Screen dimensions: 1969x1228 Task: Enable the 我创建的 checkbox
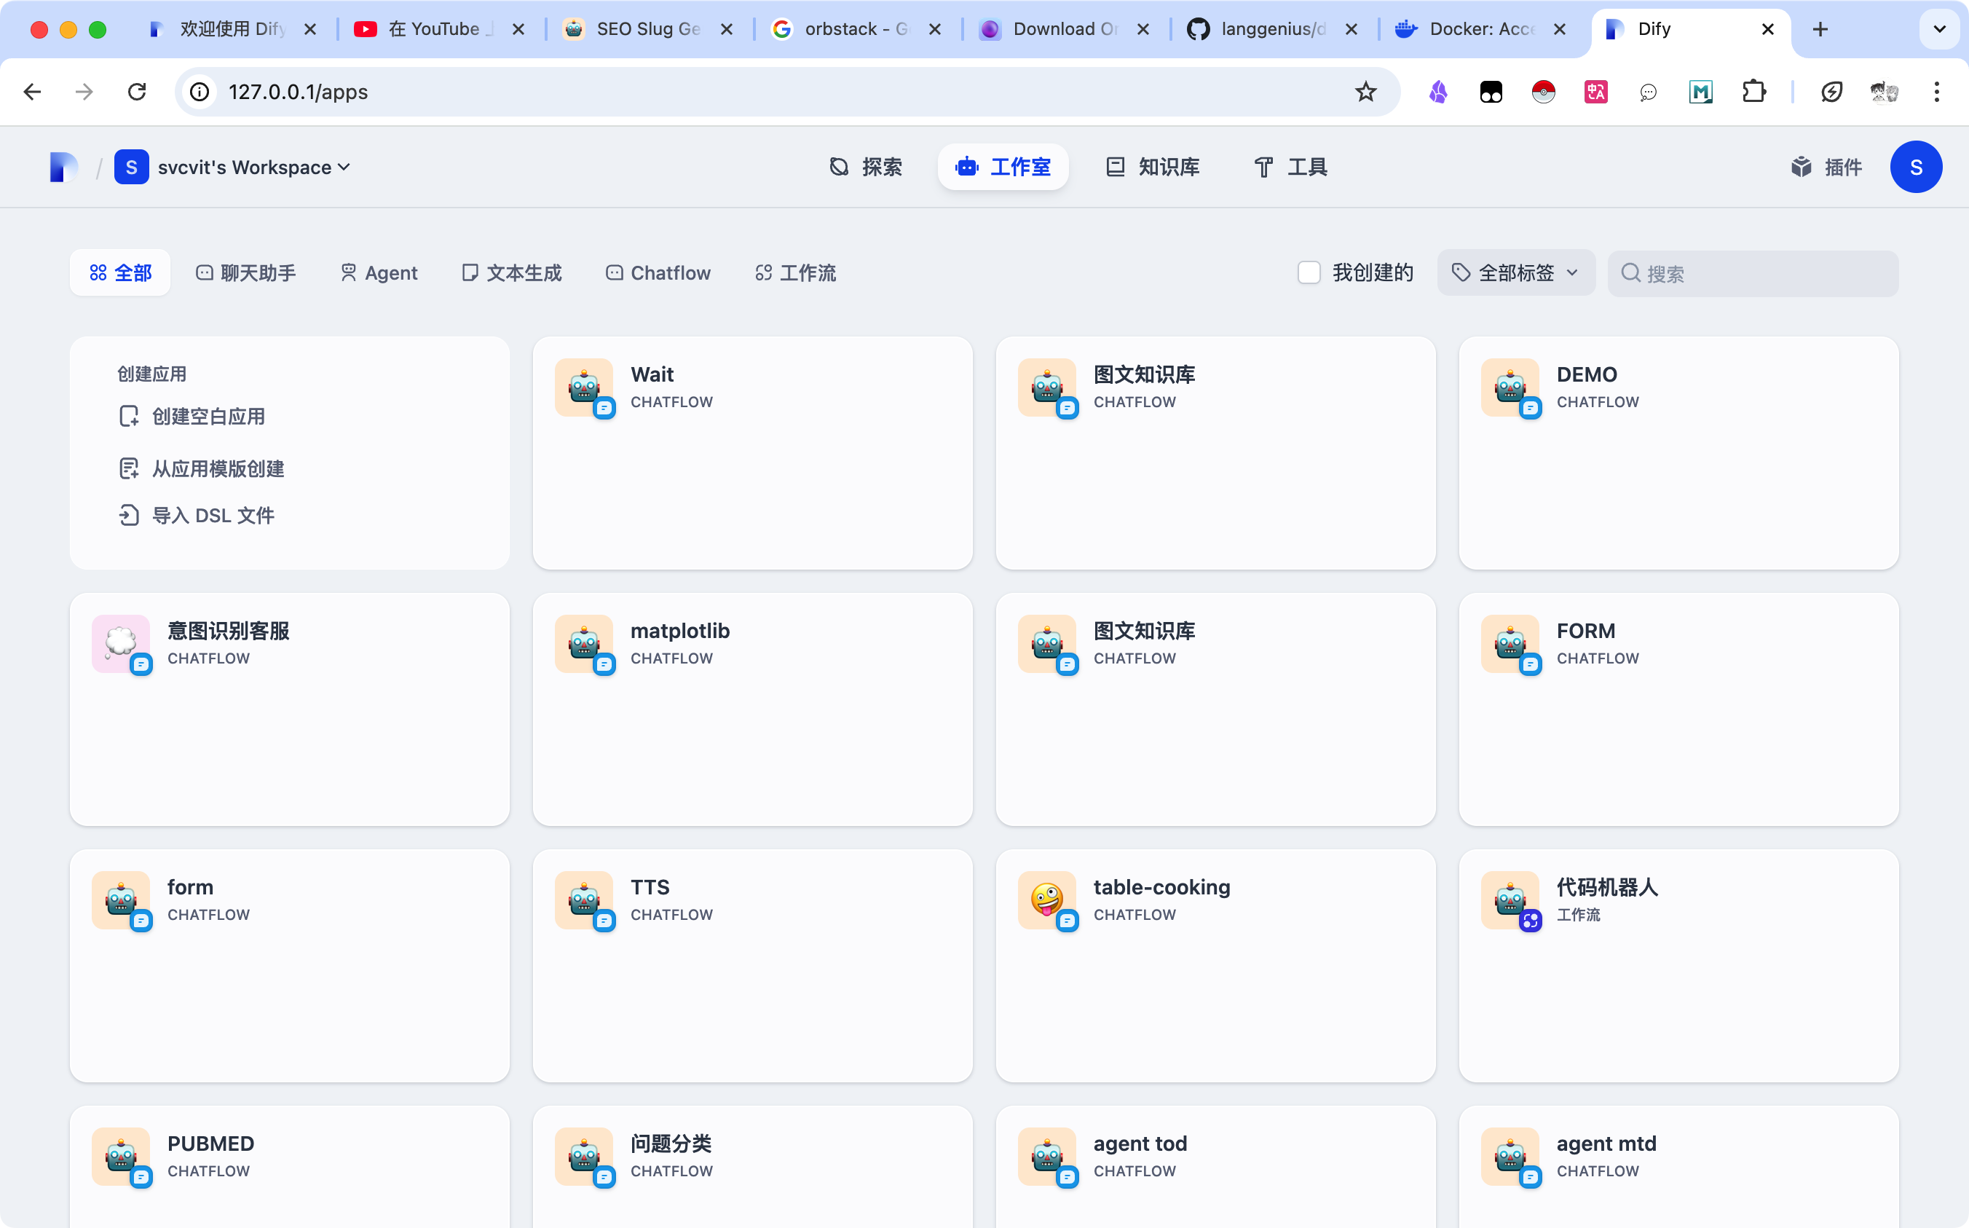[1309, 273]
